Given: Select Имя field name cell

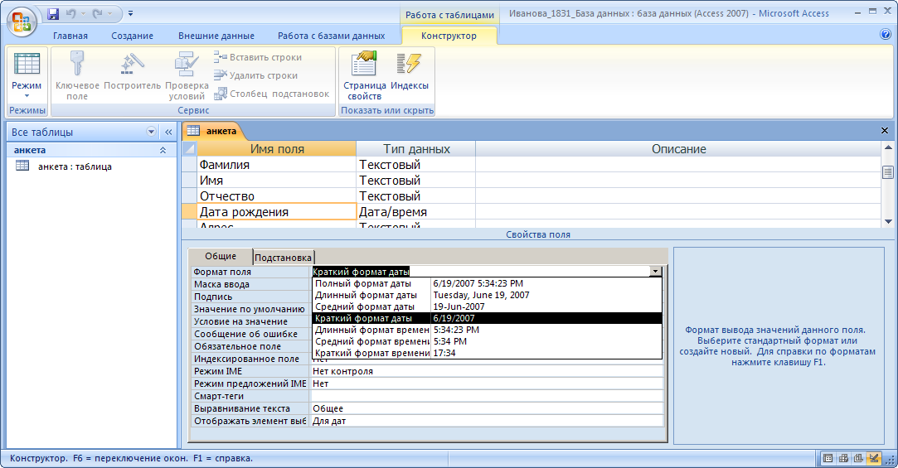Looking at the screenshot, I should pos(277,181).
